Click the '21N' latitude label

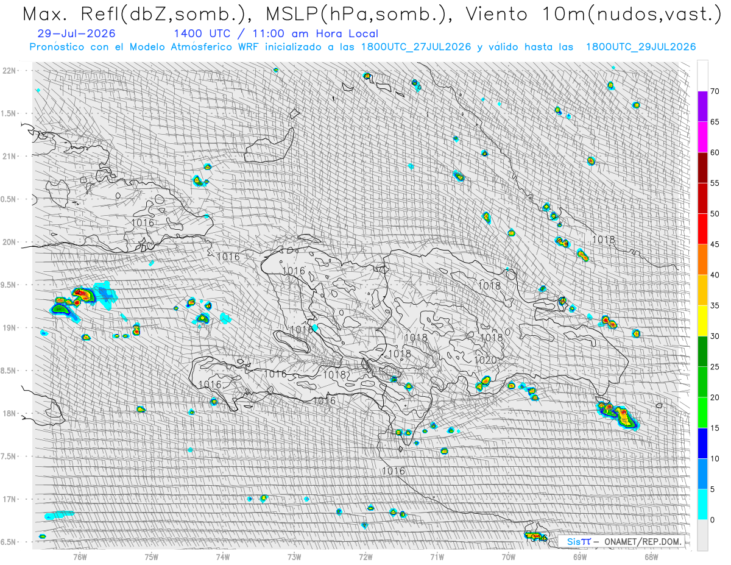9,156
